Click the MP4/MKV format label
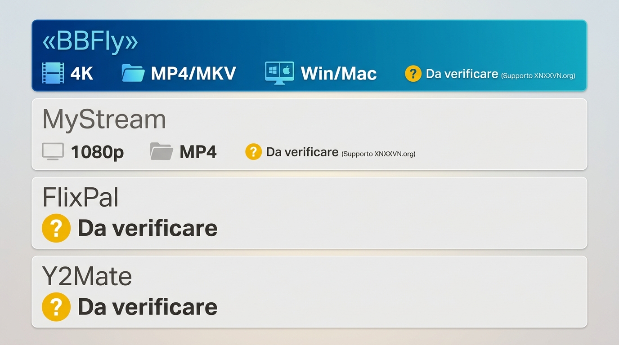619x345 pixels. point(193,74)
